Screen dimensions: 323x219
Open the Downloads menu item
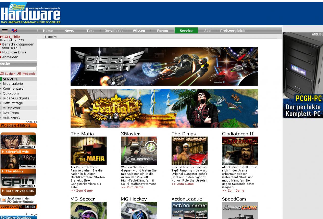114,31
